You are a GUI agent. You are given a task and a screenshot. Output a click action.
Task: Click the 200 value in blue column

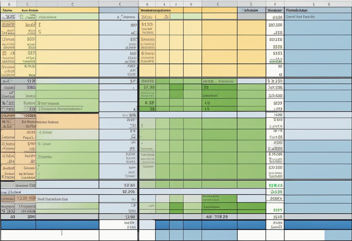coord(133,25)
